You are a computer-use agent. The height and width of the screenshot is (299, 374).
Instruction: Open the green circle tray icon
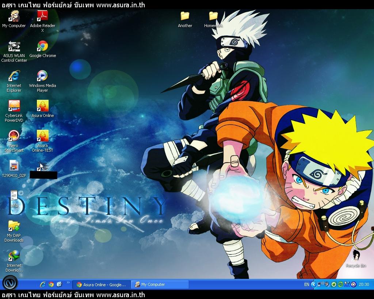pos(334,284)
